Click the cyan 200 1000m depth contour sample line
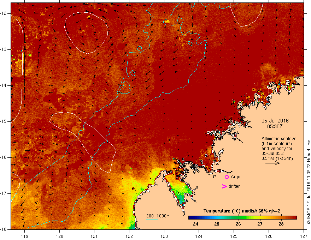 pyautogui.click(x=152, y=220)
